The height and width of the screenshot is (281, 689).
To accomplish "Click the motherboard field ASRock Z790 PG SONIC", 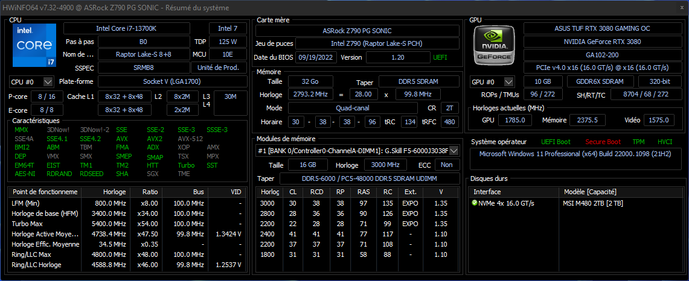I will pyautogui.click(x=357, y=31).
